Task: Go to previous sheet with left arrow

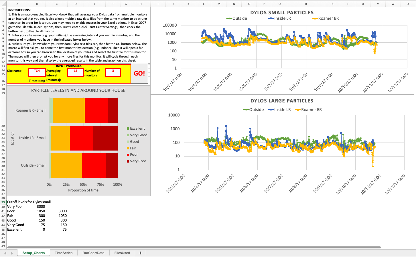Action: click(5, 253)
